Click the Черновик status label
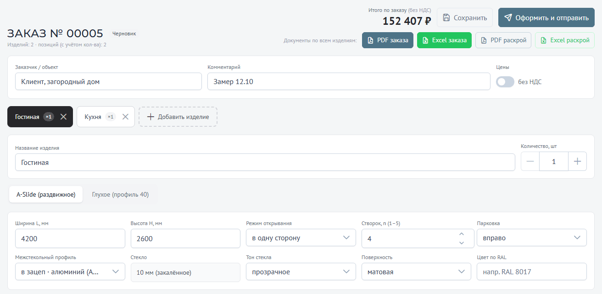This screenshot has height=294, width=602. click(x=124, y=34)
